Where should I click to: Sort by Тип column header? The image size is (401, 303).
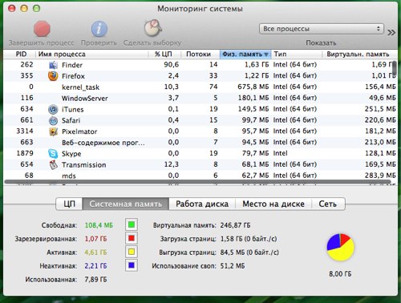[297, 55]
